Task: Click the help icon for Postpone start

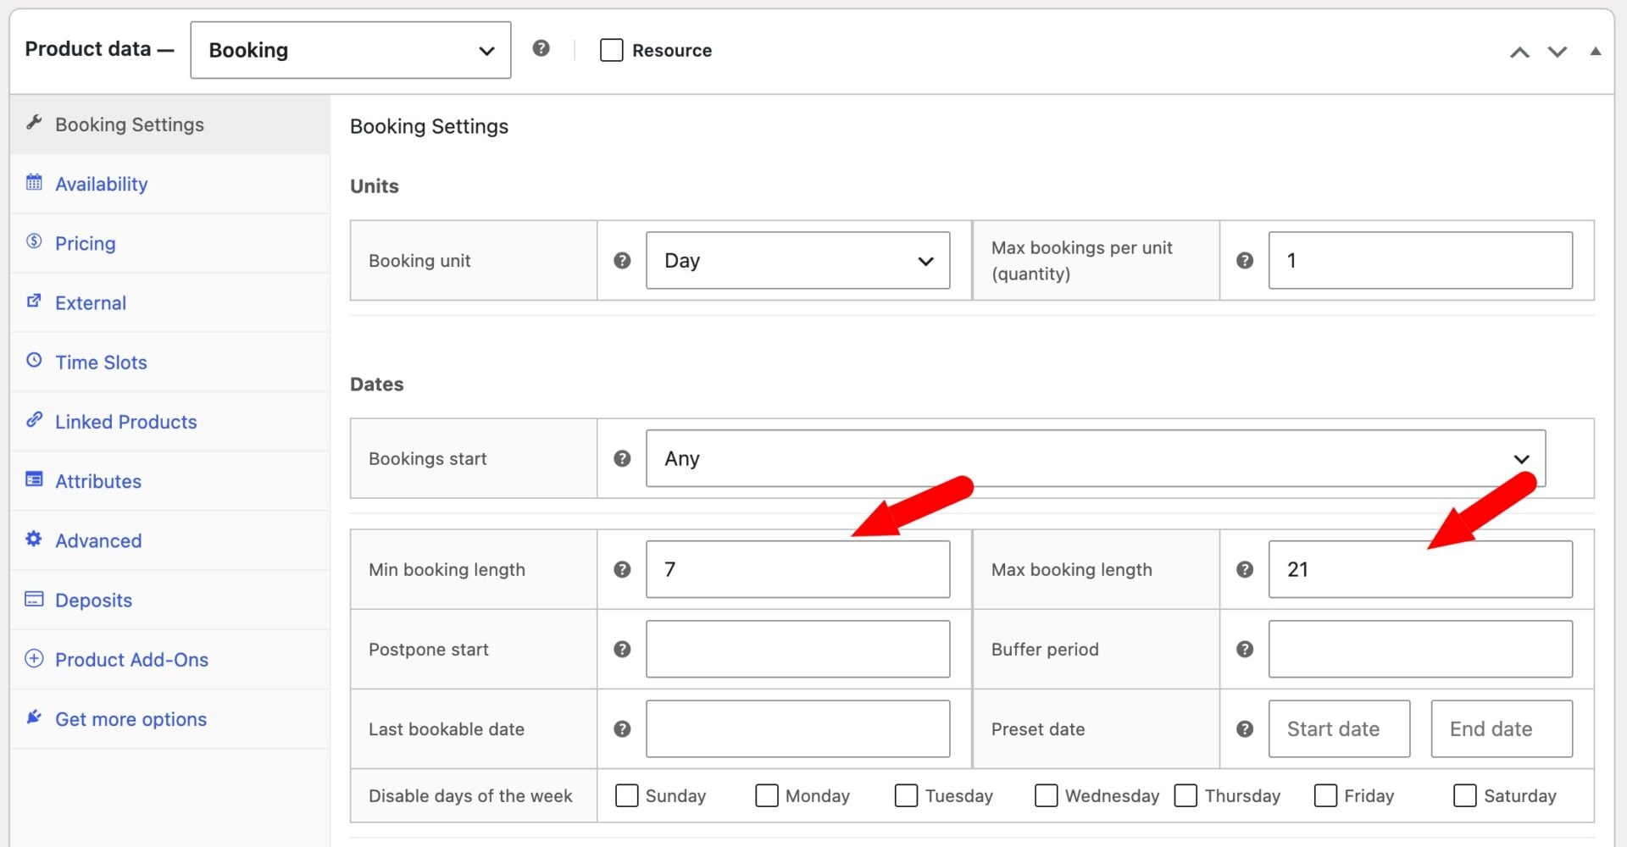Action: [622, 649]
